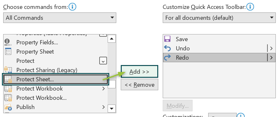Expand the Undo split-button chevron

pos(271,48)
